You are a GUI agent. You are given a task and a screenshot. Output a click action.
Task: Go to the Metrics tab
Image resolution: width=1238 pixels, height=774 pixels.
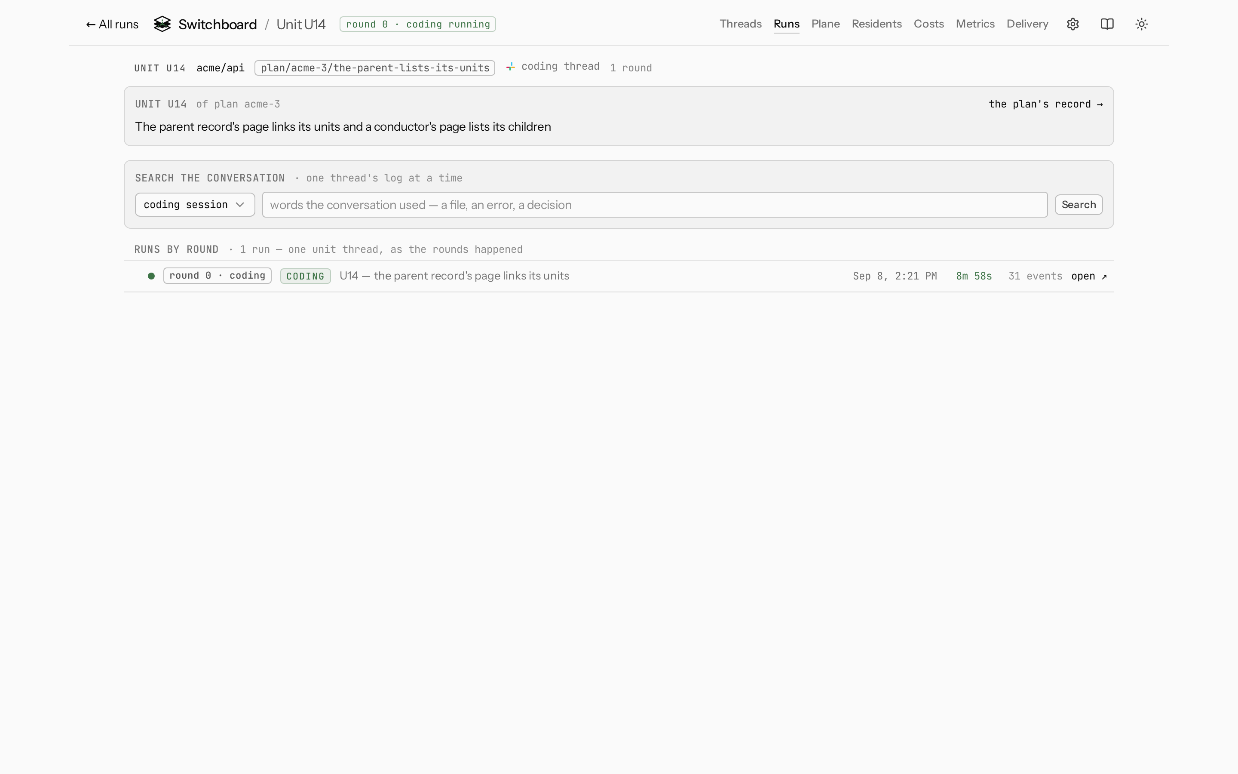tap(975, 24)
